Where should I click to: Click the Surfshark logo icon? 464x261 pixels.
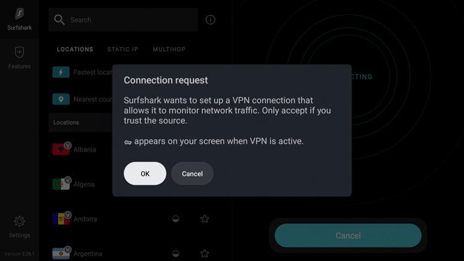tap(20, 14)
